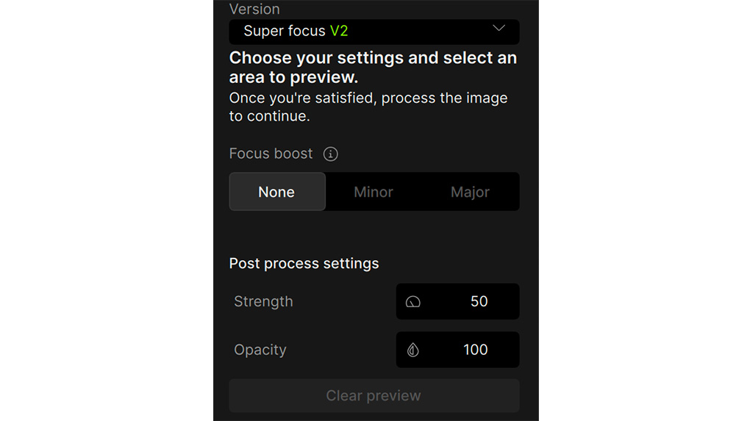Click the Strength setting label
The height and width of the screenshot is (421, 750).
263,301
